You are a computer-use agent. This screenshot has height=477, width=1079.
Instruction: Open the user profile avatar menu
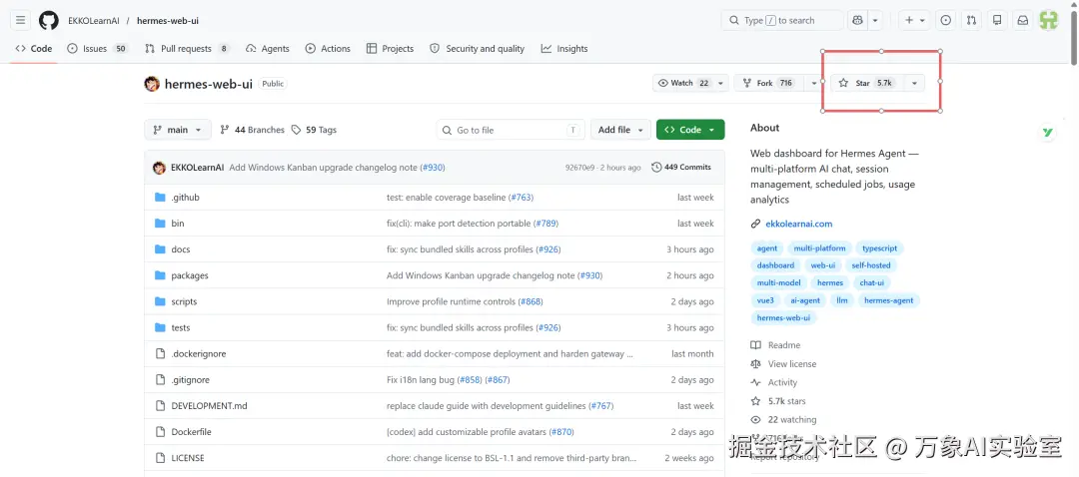tap(1049, 21)
